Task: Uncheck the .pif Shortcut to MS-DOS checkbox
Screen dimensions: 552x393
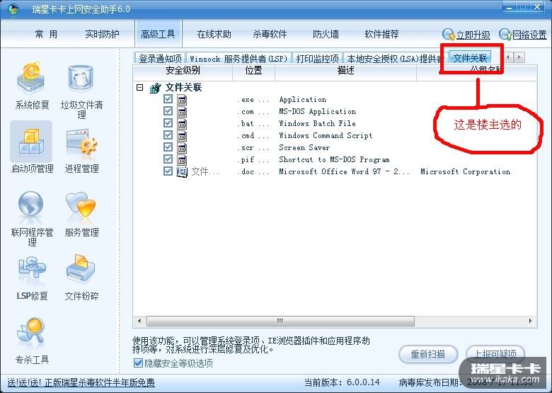Action: 168,159
